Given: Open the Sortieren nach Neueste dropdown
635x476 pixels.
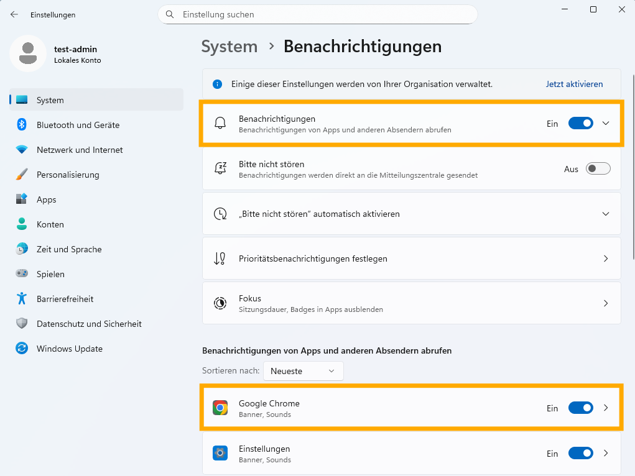Looking at the screenshot, I should 303,371.
